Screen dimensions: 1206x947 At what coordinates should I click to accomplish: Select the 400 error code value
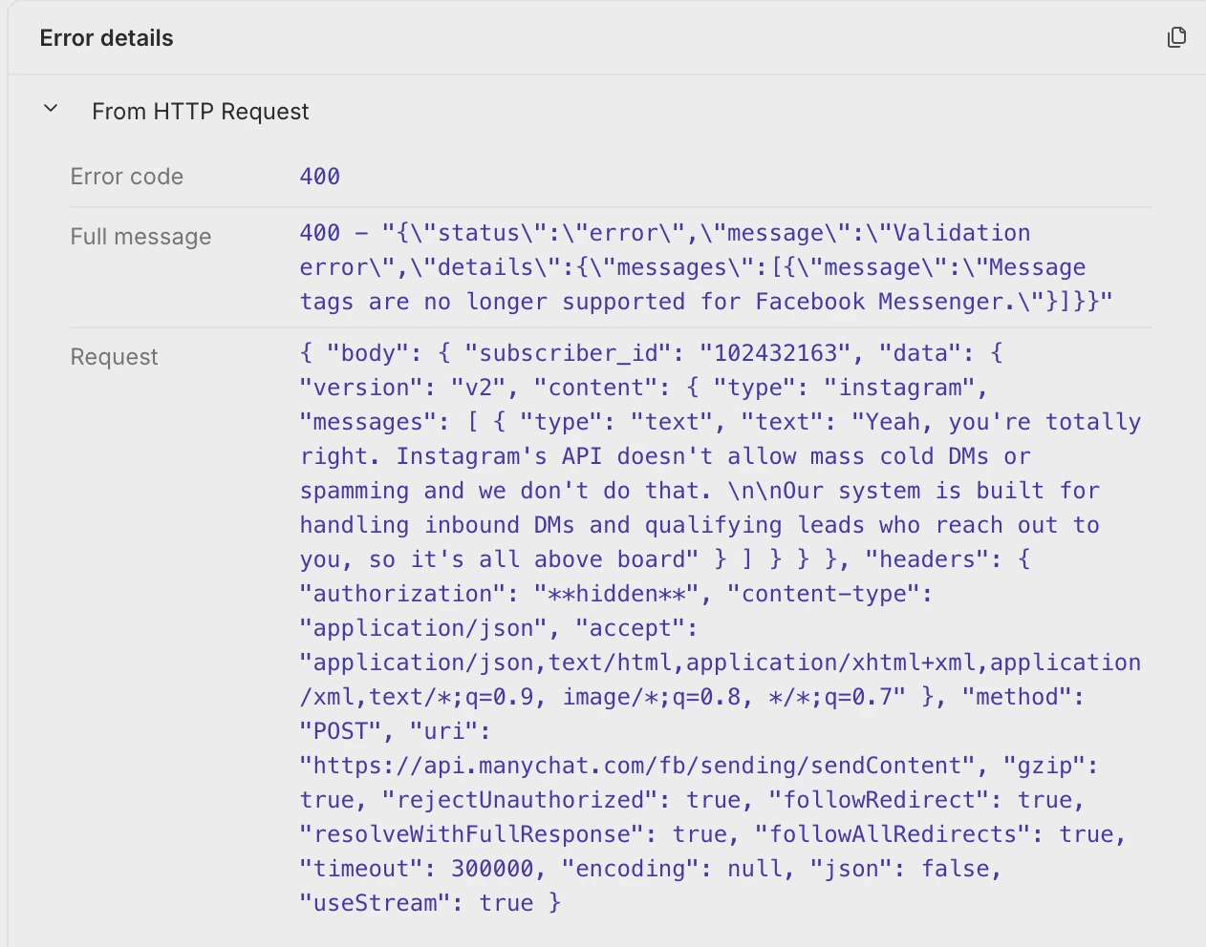(319, 177)
